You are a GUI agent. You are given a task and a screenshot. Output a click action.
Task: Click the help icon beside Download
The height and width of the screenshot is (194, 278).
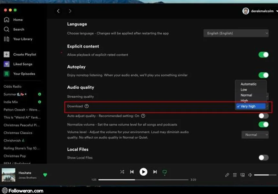pyautogui.click(x=87, y=106)
